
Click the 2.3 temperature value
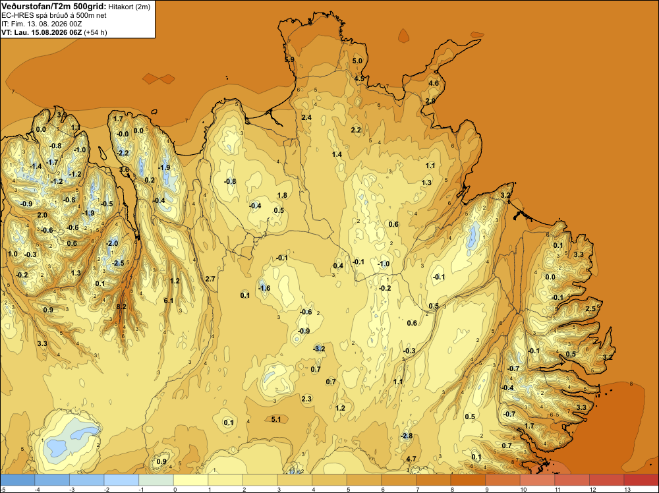(306, 399)
